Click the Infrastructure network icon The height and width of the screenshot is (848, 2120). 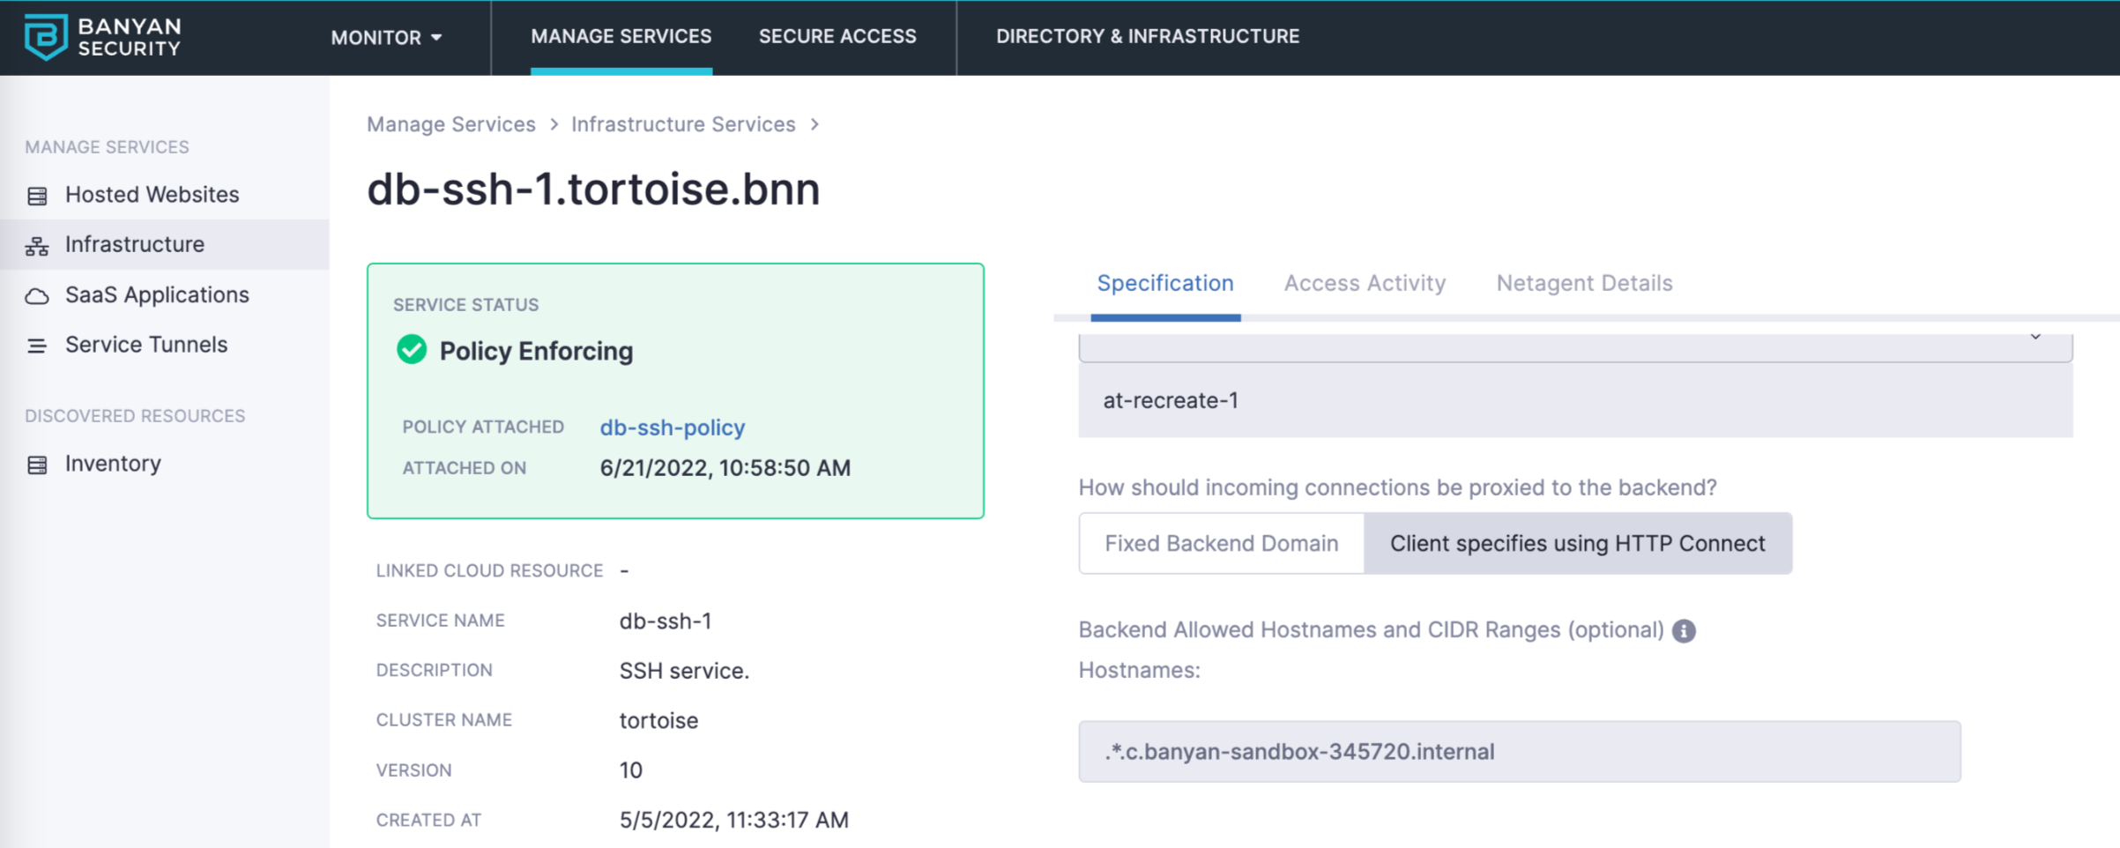(37, 246)
